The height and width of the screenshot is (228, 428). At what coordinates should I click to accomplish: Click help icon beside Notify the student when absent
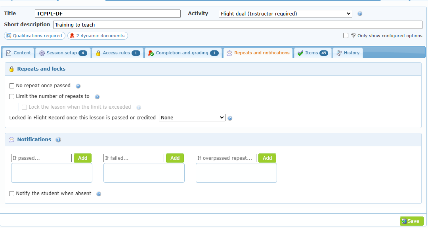(99, 194)
